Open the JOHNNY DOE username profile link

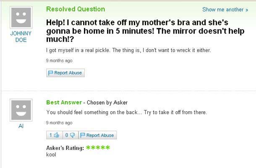point(21,36)
